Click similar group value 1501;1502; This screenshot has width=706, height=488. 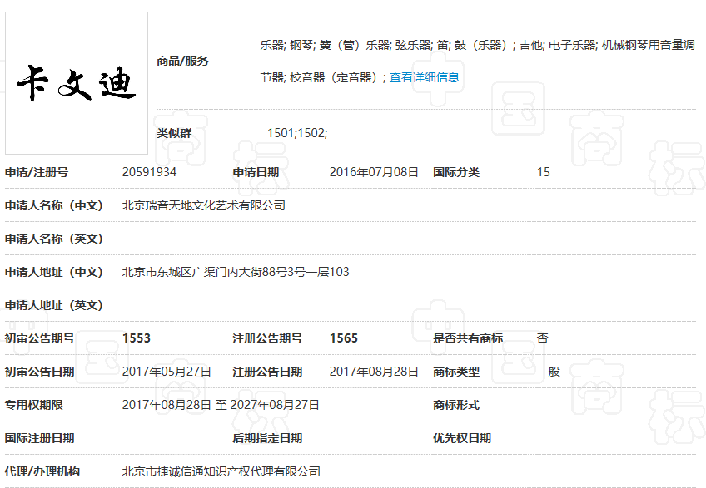pyautogui.click(x=297, y=133)
